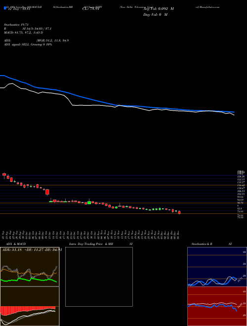Select the CL: 78.91 closing price text
Image resolution: width=247 pixels, height=326 pixels.
tap(91, 9)
